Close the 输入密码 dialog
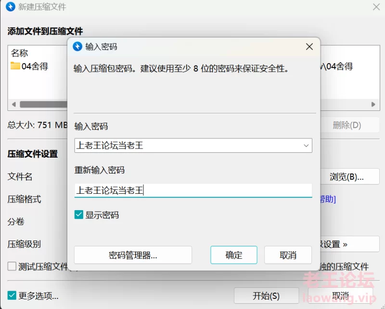The image size is (385, 309). coord(309,46)
